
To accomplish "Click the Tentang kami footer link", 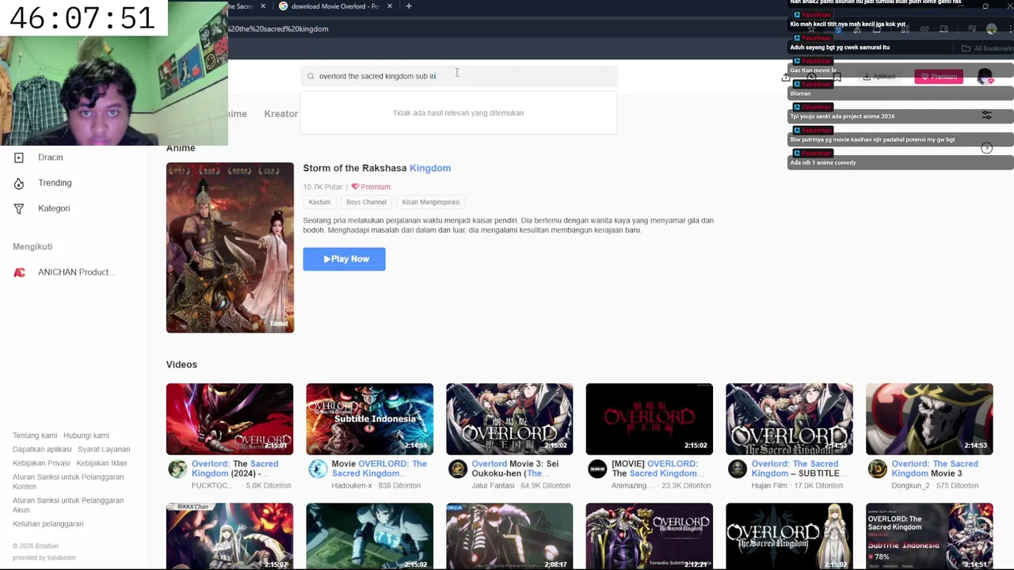I will tap(35, 435).
